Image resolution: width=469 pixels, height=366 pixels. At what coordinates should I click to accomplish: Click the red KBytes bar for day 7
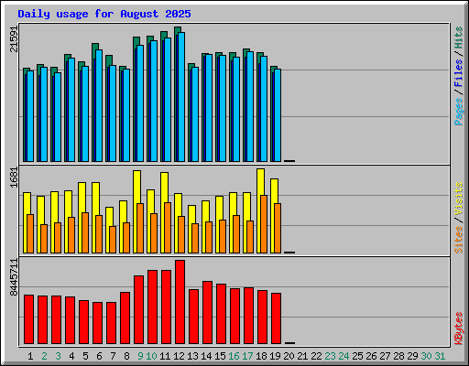click(111, 323)
